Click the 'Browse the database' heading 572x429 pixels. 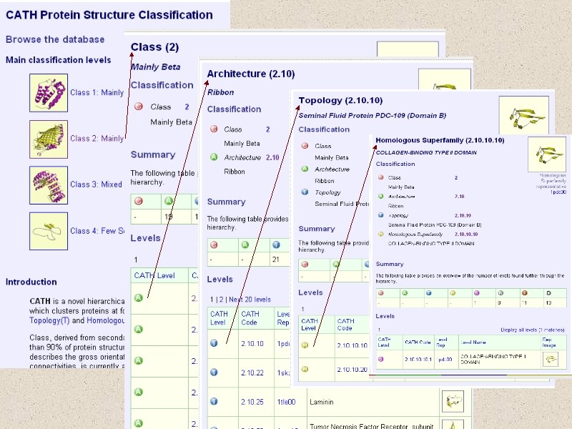[x=55, y=39]
